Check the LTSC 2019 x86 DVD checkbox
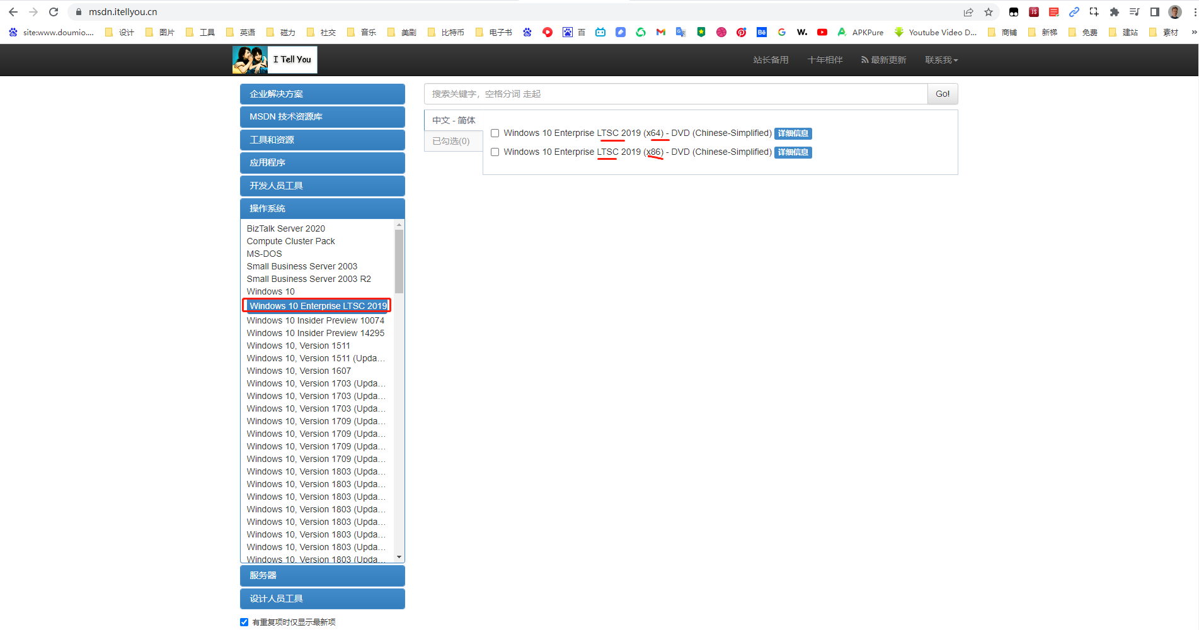 [x=495, y=152]
